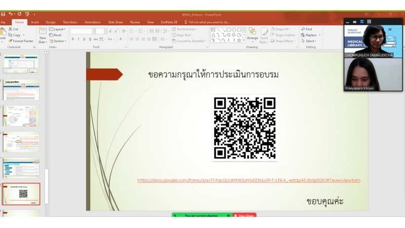This screenshot has width=405, height=228.
Task: Click the Reset slide icon
Action: [x=55, y=35]
